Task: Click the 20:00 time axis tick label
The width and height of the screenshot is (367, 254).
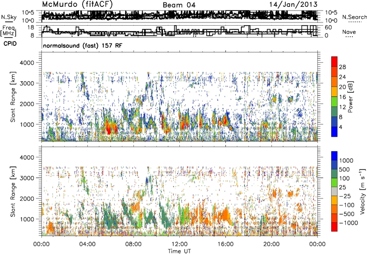Action: click(x=271, y=244)
